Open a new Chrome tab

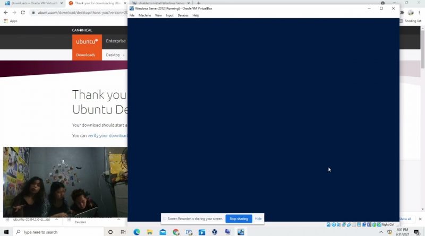[198, 3]
